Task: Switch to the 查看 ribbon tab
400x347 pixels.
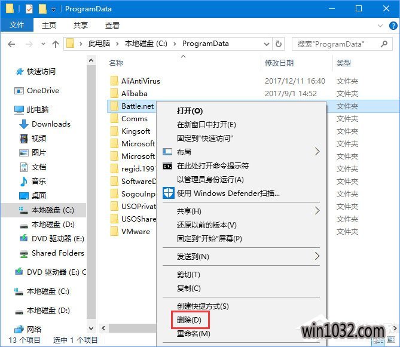Action: click(112, 26)
